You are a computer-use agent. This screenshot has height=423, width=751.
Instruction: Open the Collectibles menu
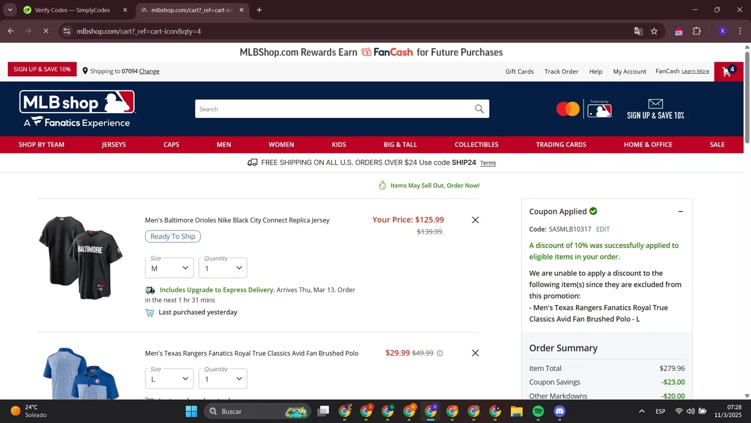[x=477, y=144]
